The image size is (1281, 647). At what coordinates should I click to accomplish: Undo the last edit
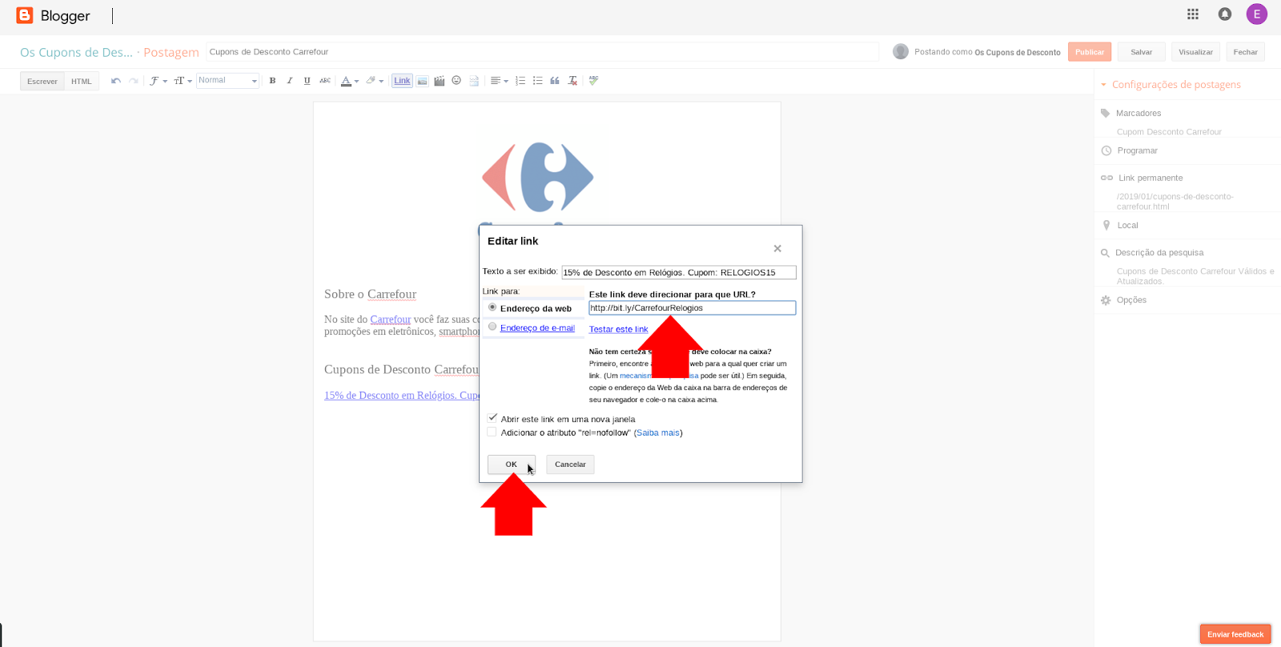pyautogui.click(x=116, y=81)
